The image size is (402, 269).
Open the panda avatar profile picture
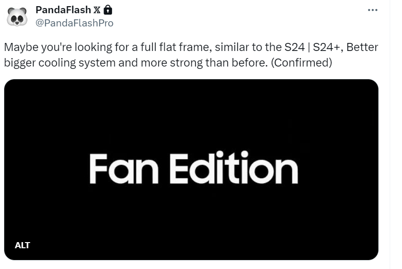(x=17, y=17)
